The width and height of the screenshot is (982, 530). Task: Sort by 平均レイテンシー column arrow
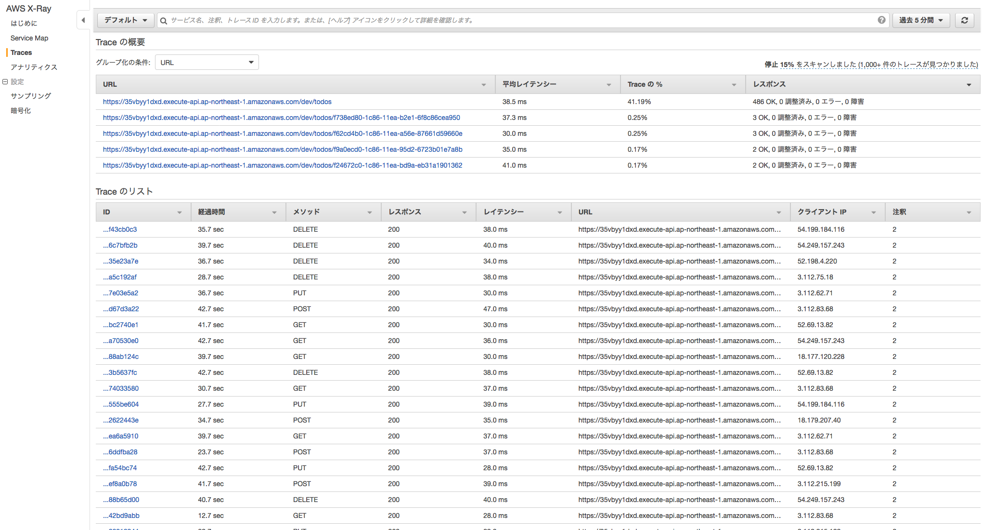(x=608, y=85)
